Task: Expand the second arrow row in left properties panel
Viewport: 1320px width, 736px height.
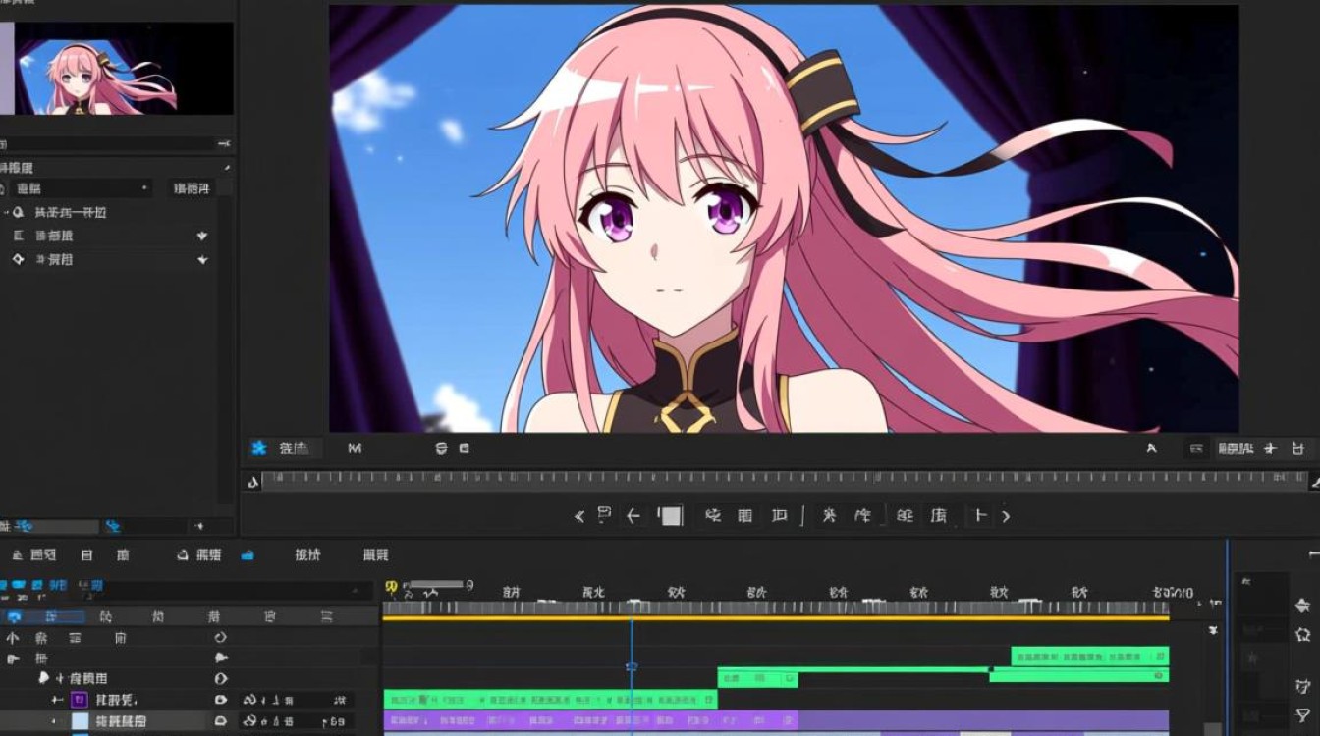Action: pos(201,236)
